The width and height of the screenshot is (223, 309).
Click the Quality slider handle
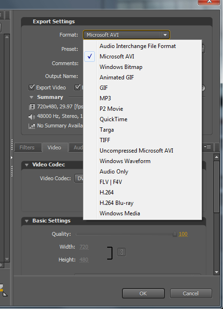[x=174, y=234]
